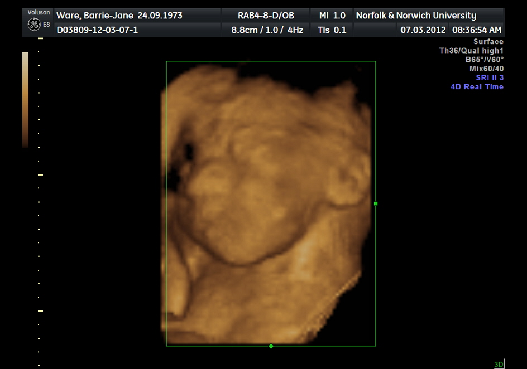Click the sepia color map bar
Viewport: 527px width, 369px height.
[25, 100]
